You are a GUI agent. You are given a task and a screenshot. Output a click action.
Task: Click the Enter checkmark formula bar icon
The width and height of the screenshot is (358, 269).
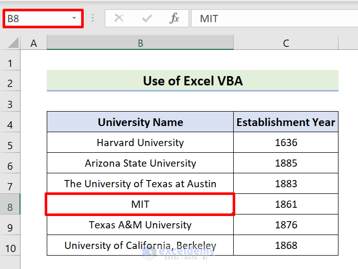147,19
